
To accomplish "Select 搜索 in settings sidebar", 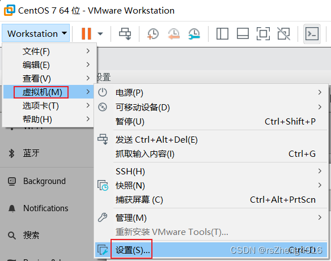I will click(x=31, y=235).
